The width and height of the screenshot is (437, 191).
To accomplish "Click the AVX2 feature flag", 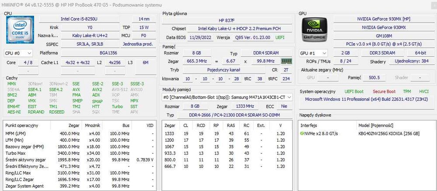I will [x=97, y=89].
